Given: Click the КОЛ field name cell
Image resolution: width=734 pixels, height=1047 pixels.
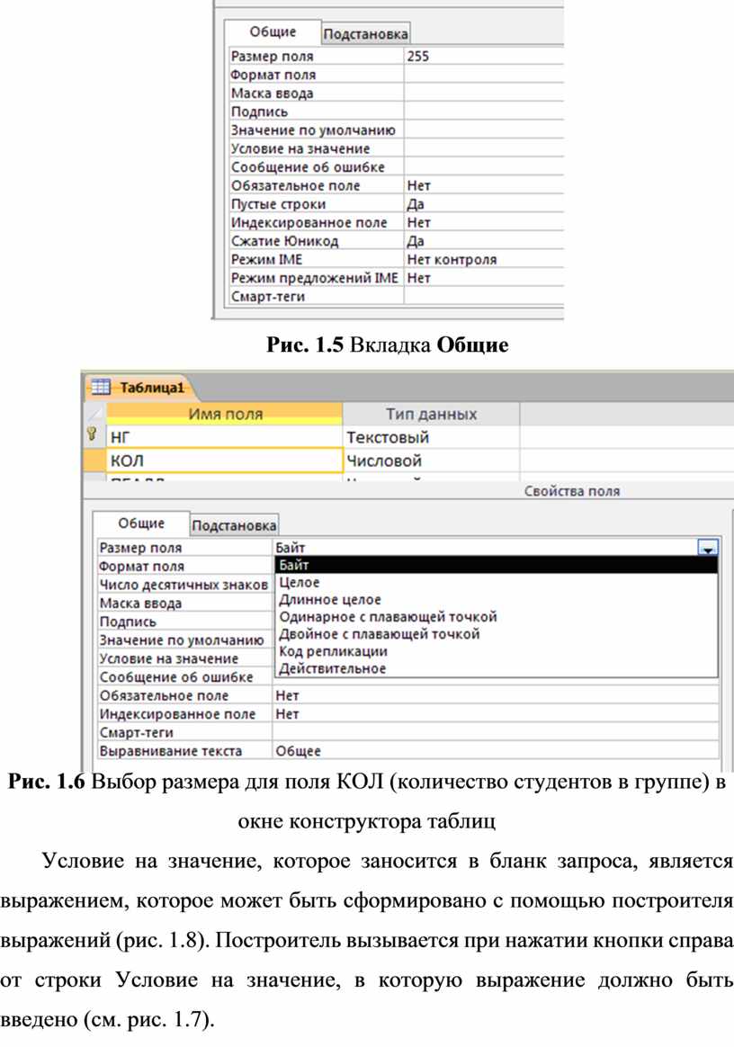Looking at the screenshot, I should [225, 461].
